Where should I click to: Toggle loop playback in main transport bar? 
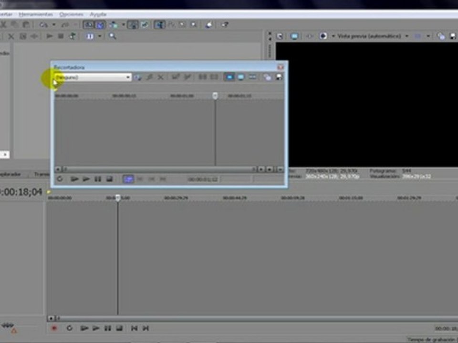click(x=70, y=328)
